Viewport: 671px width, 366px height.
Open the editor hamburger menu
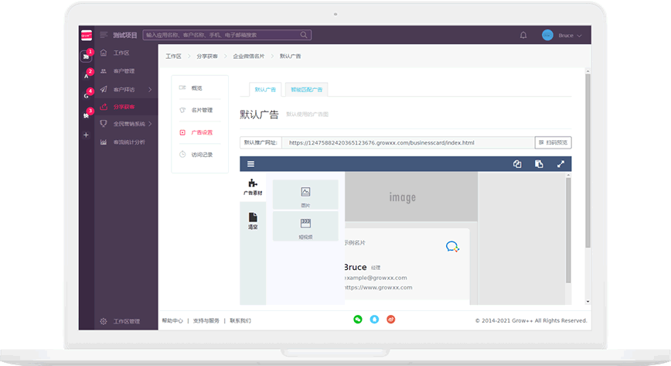click(250, 164)
